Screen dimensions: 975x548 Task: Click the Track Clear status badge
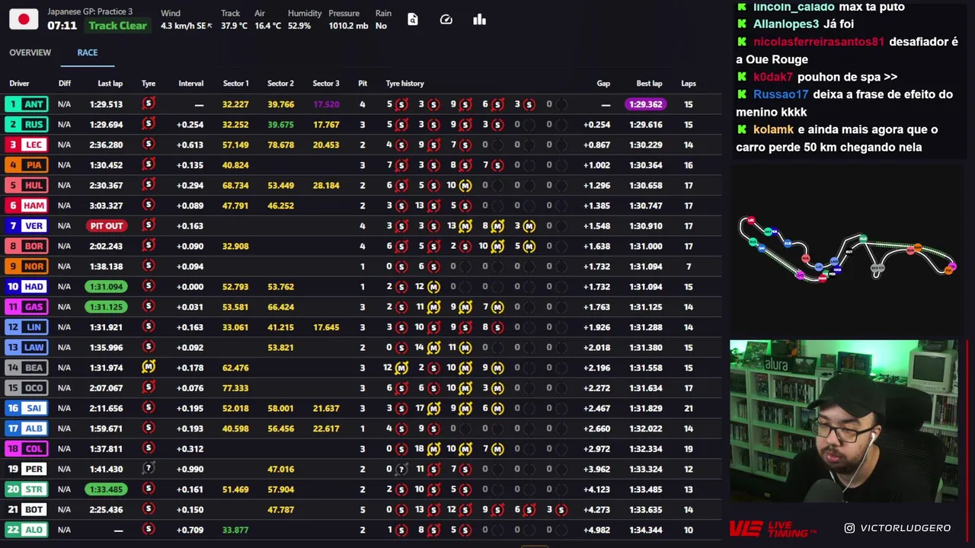pyautogui.click(x=117, y=25)
